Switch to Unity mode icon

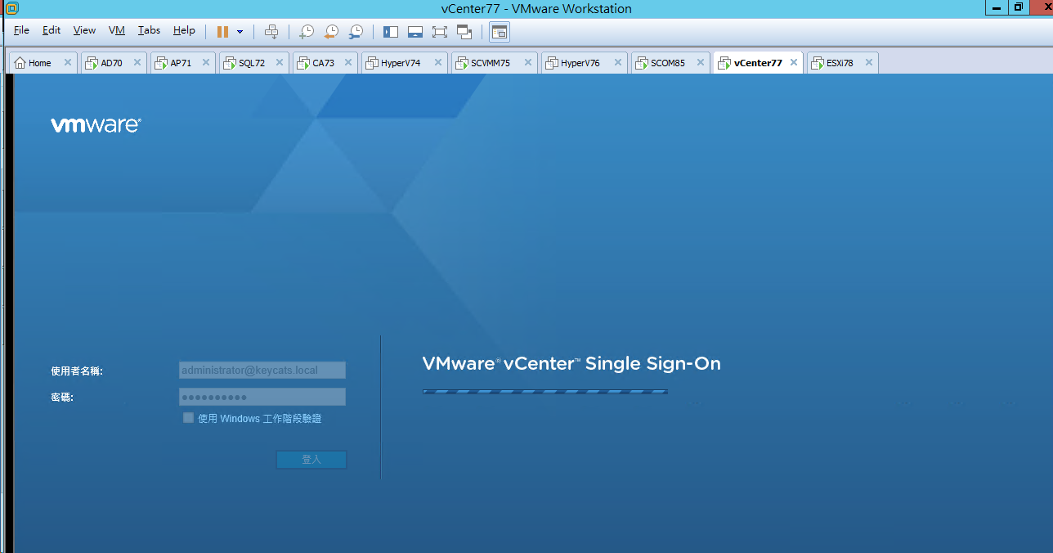[465, 31]
